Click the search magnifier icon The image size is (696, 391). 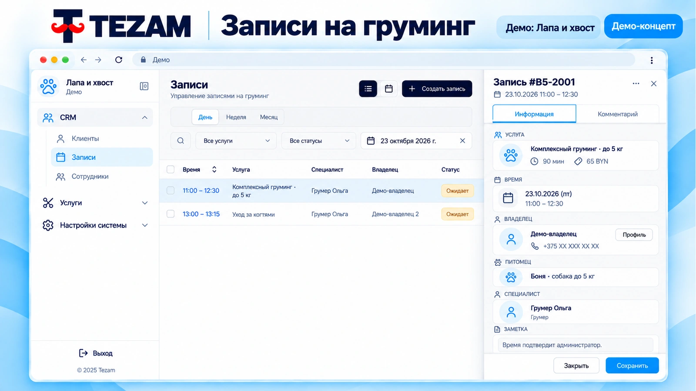pos(181,141)
